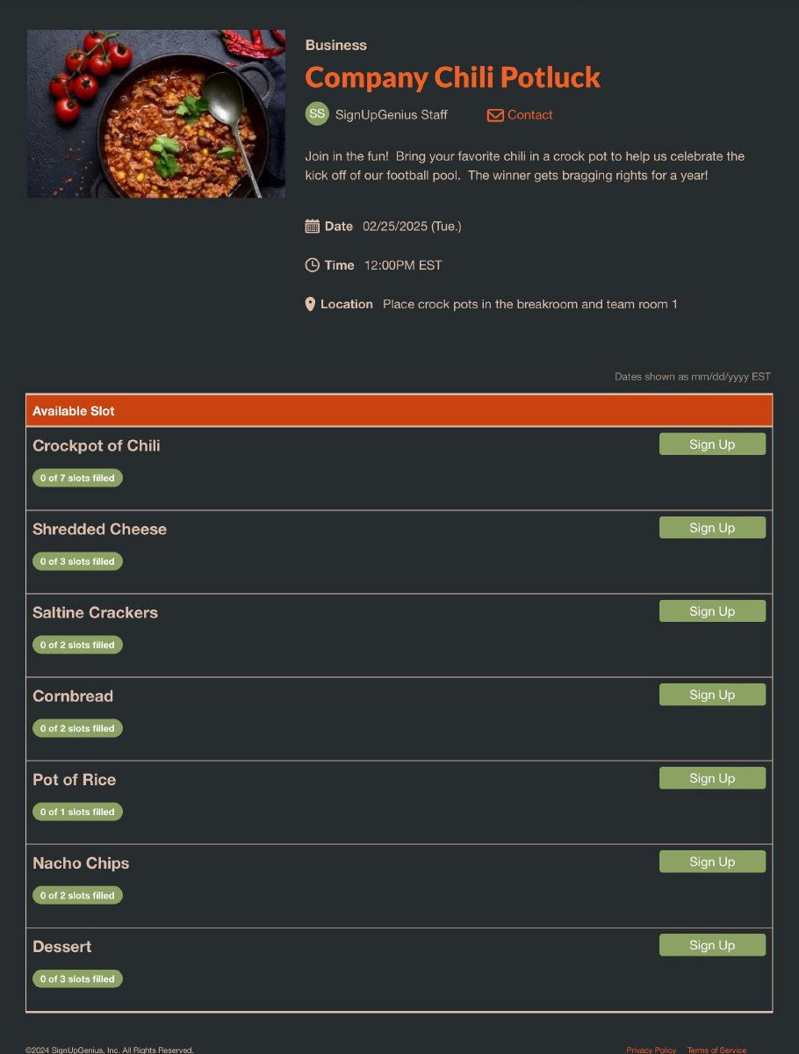Click the Contact link
The height and width of the screenshot is (1054, 799).
(x=529, y=114)
